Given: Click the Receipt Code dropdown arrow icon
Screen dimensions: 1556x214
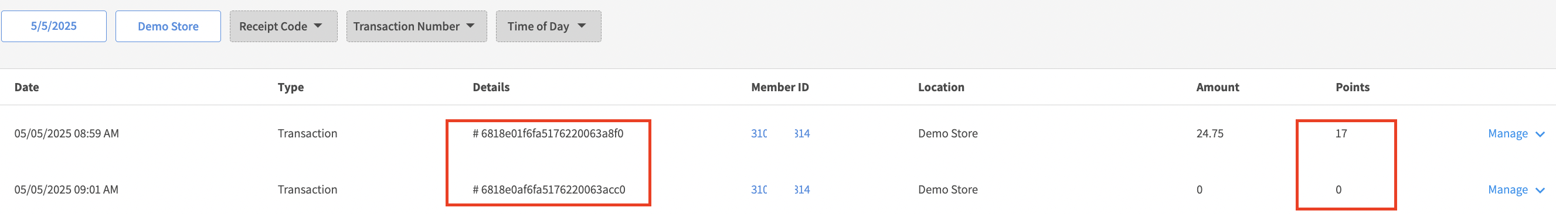Looking at the screenshot, I should (x=318, y=26).
